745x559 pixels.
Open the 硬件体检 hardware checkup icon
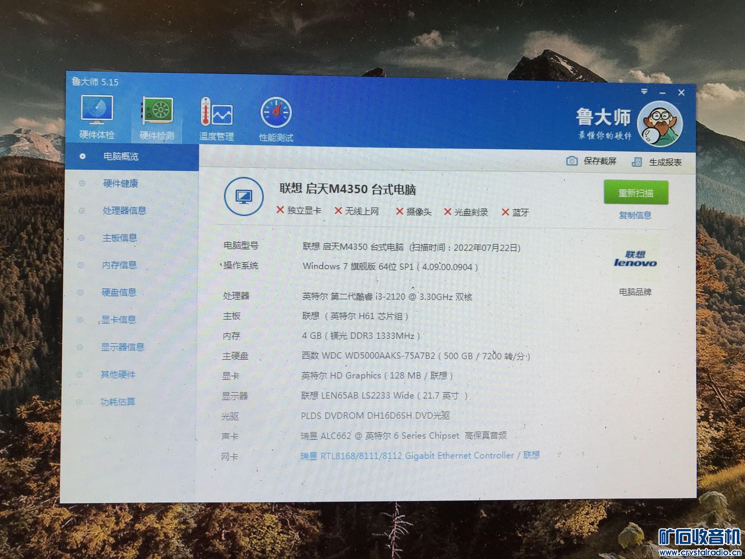[97, 117]
